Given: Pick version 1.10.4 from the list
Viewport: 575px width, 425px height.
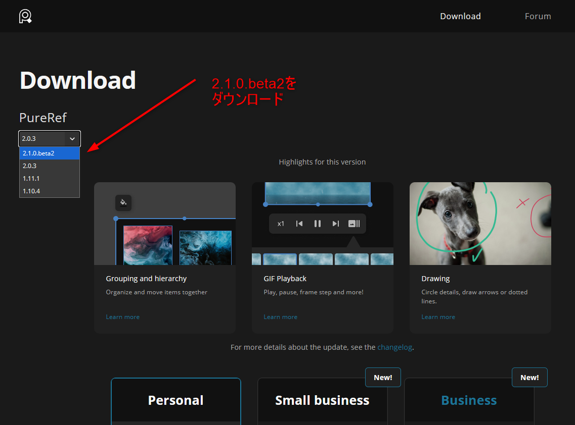Looking at the screenshot, I should pos(50,191).
